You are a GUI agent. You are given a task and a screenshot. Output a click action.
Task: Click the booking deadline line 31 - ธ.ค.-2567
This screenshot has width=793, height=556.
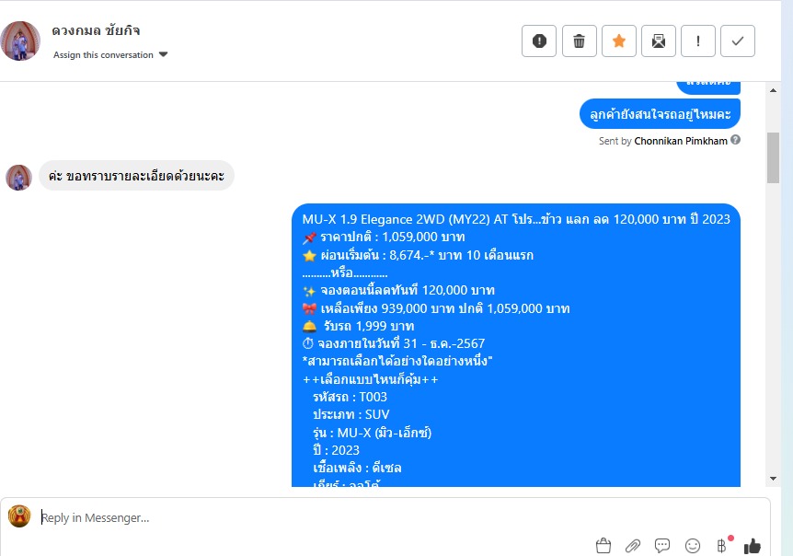[394, 343]
